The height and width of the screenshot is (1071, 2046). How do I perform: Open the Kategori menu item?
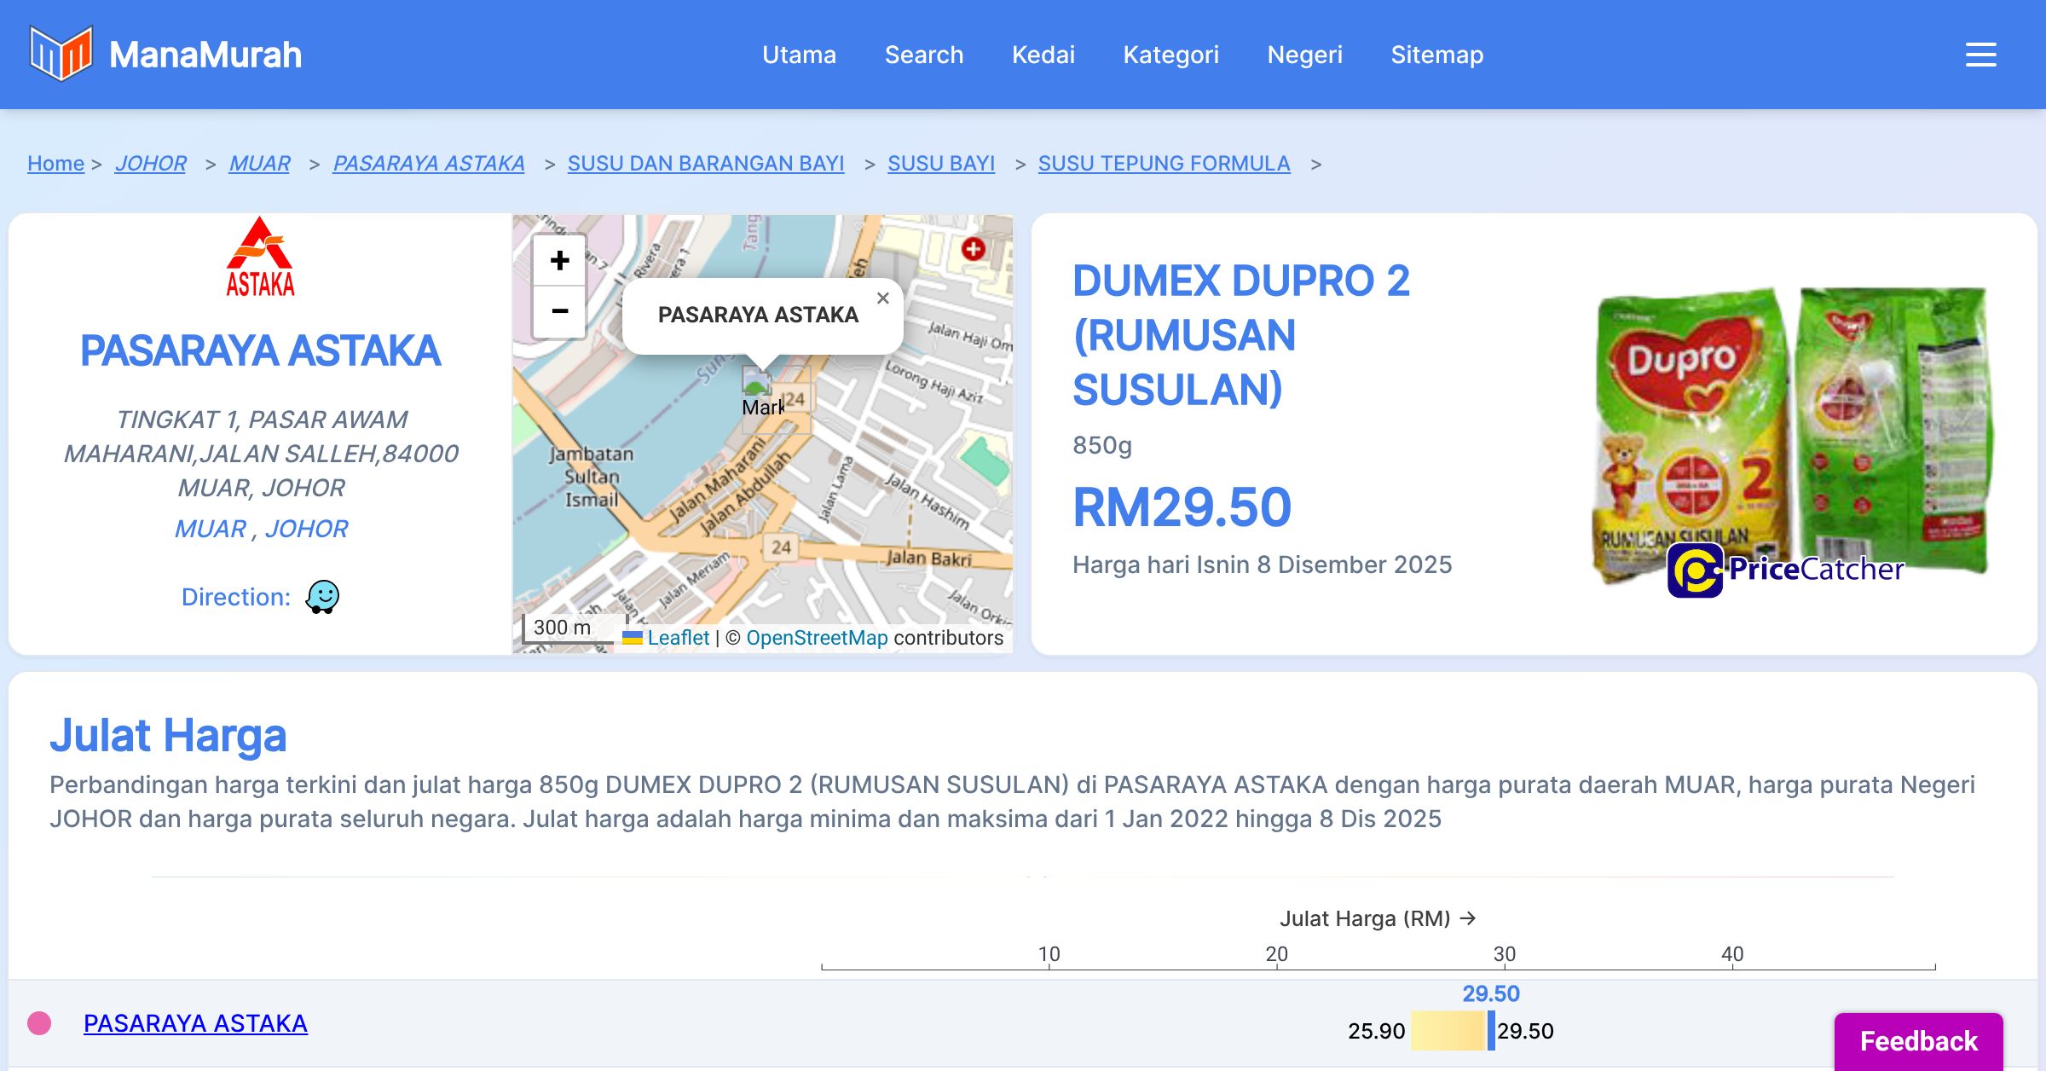coord(1170,55)
